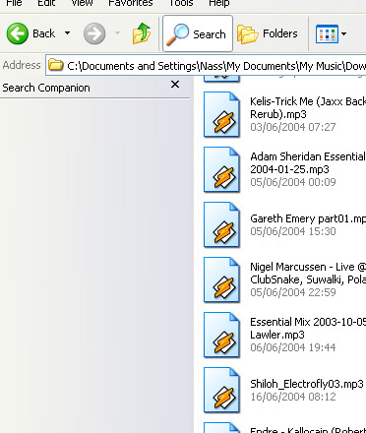The width and height of the screenshot is (366, 433).
Task: Select Essential Mix Lawler mp3 icon
Action: pyautogui.click(x=221, y=335)
